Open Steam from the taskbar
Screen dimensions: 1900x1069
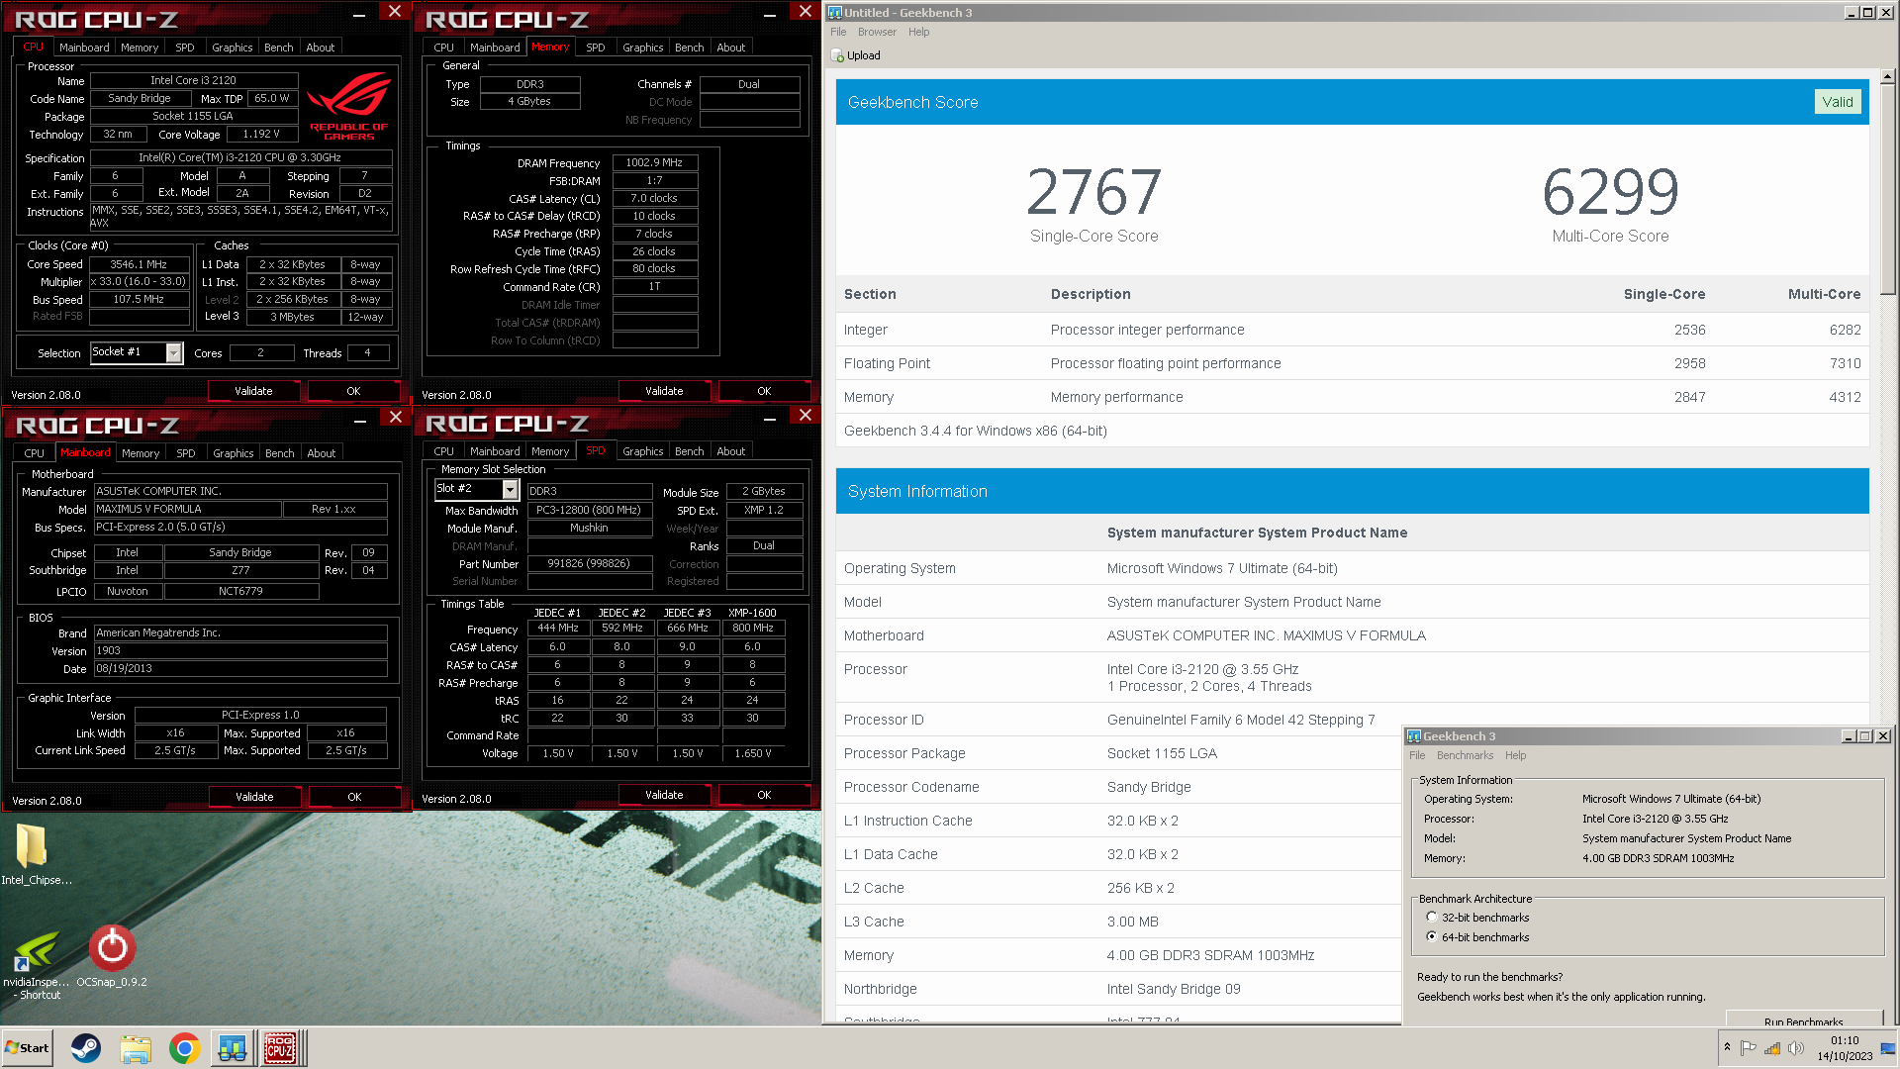pyautogui.click(x=86, y=1047)
